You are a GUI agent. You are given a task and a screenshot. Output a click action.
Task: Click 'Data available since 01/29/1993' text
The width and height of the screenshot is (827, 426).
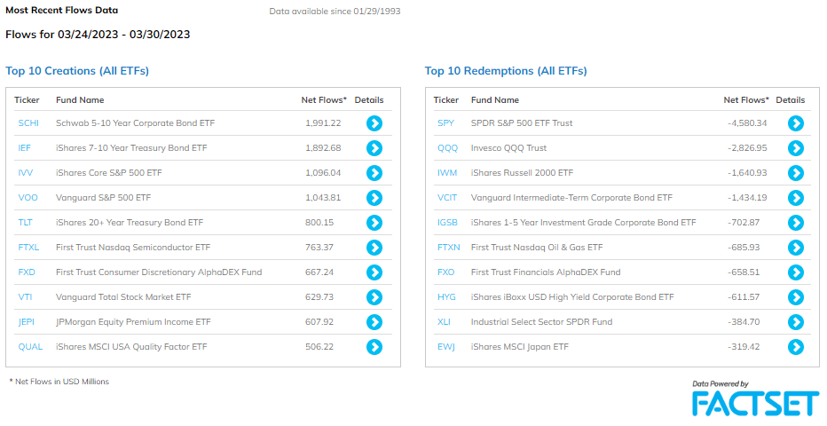(x=335, y=11)
